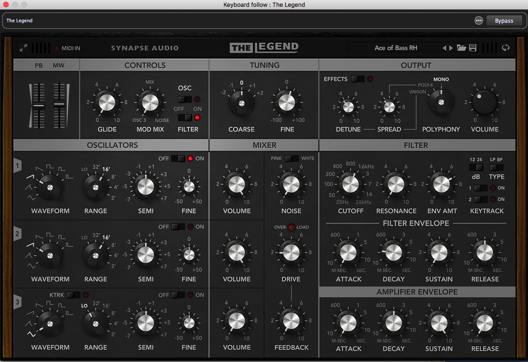This screenshot has width=528, height=362.
Task: Click the Feedback knob
Action: [291, 321]
